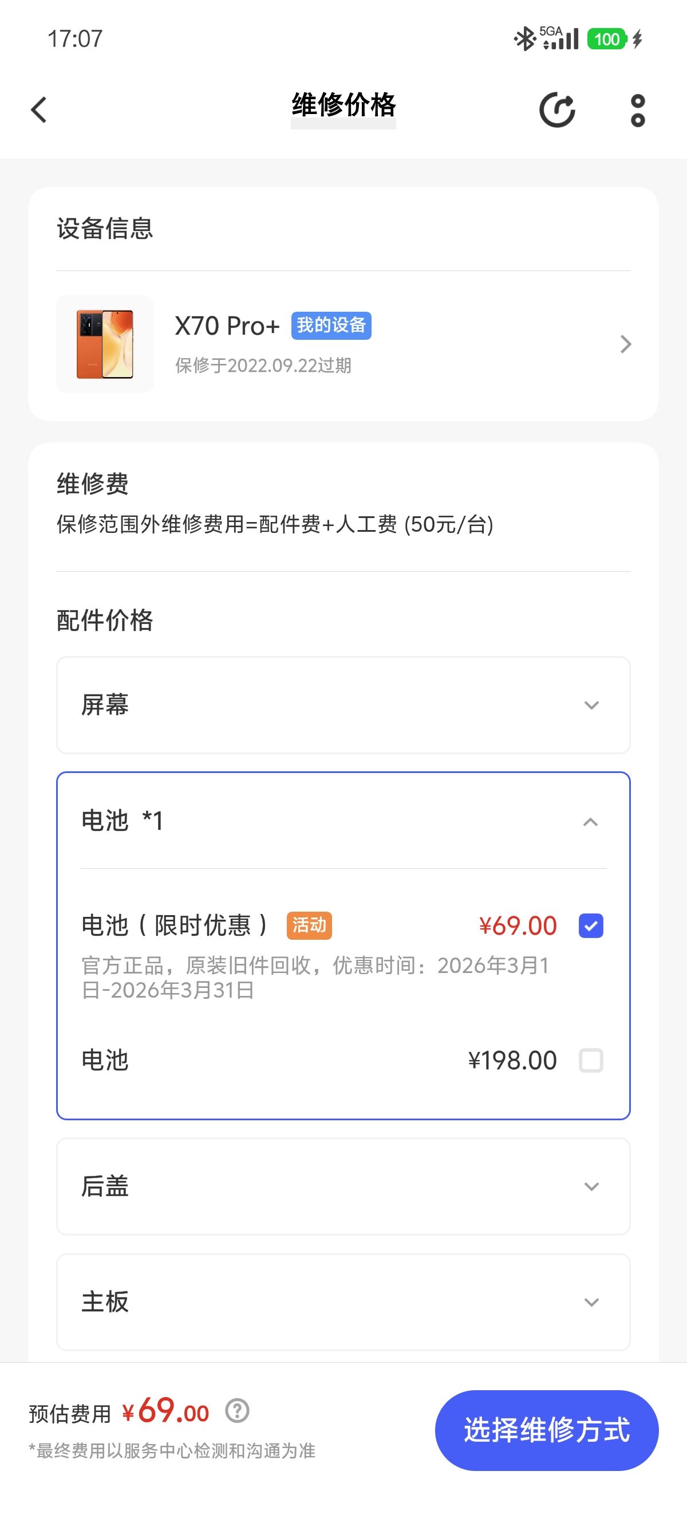This screenshot has width=687, height=1530.
Task: Tap the estimated cost help icon
Action: click(x=238, y=1411)
